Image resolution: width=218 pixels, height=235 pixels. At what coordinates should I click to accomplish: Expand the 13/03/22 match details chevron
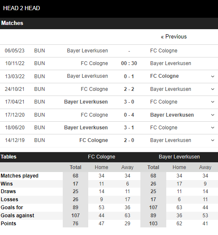click(212, 77)
